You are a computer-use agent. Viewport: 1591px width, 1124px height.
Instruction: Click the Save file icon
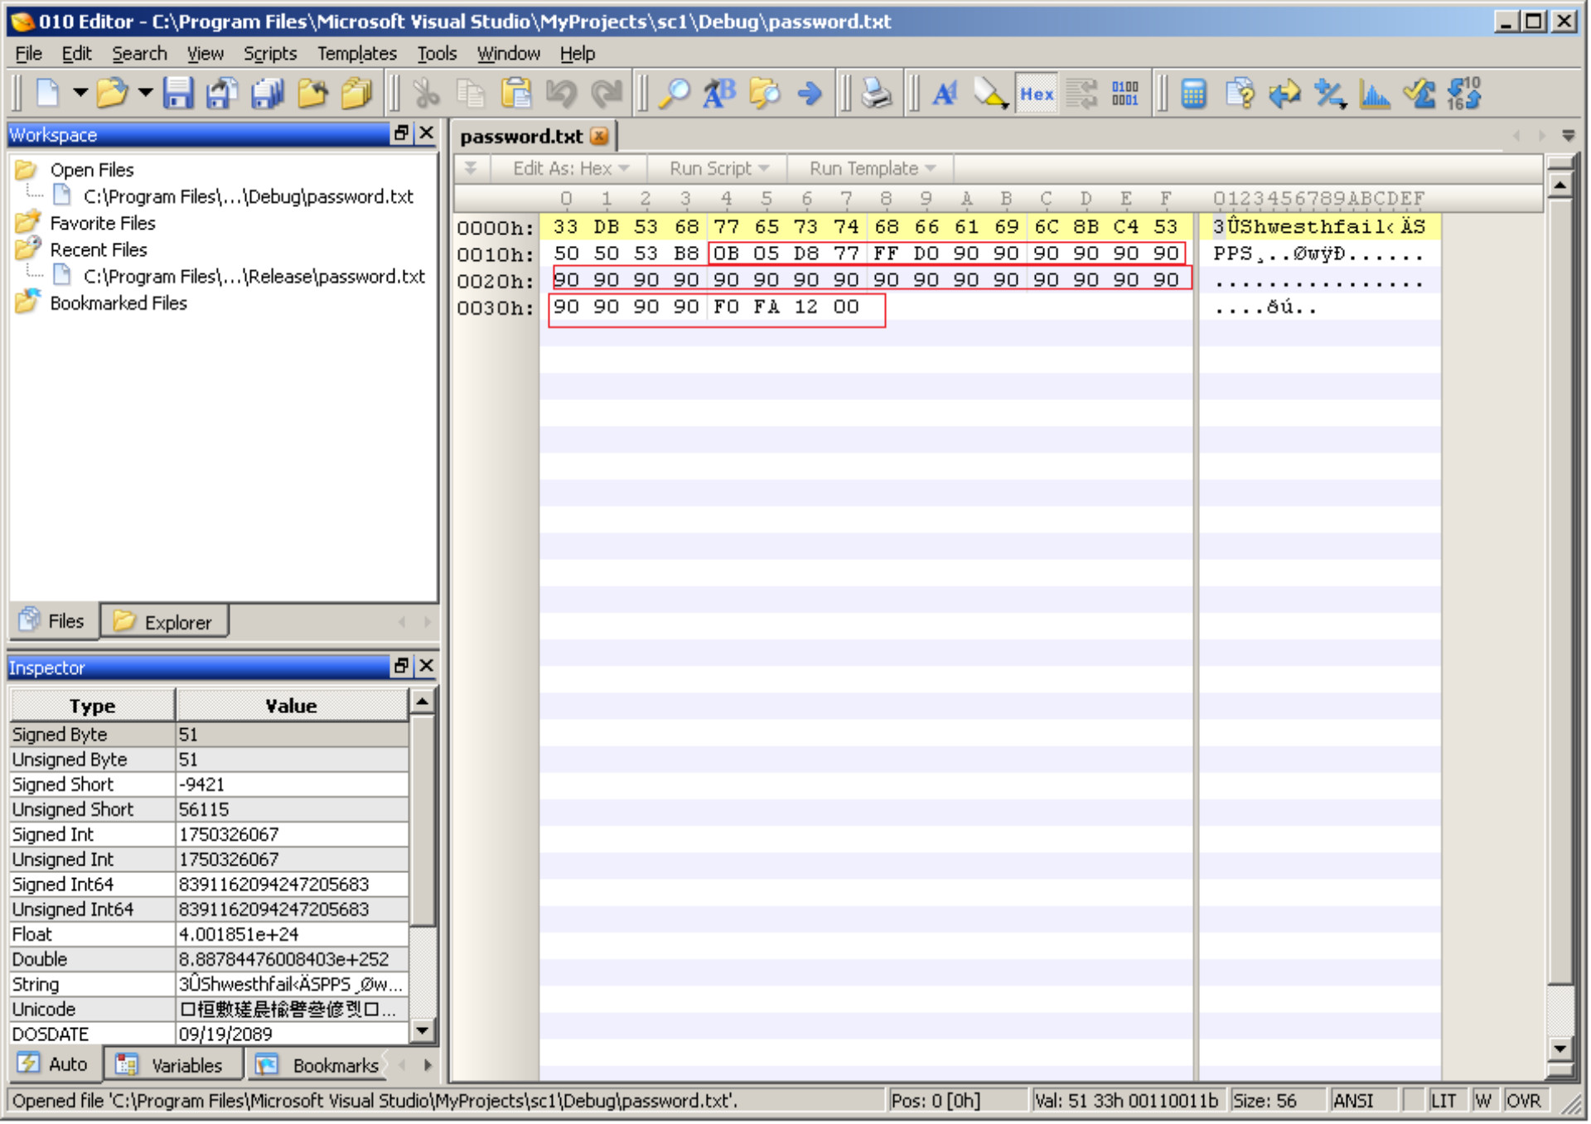177,94
